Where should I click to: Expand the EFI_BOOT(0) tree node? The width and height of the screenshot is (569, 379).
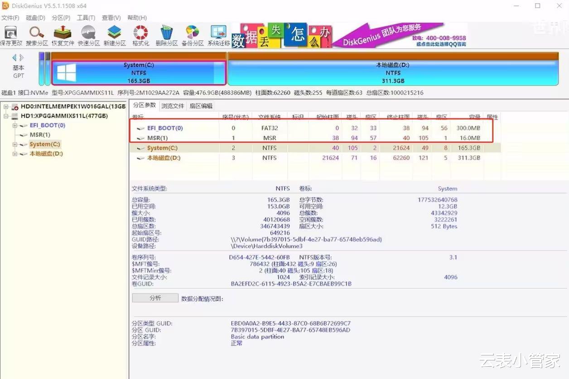(15, 125)
